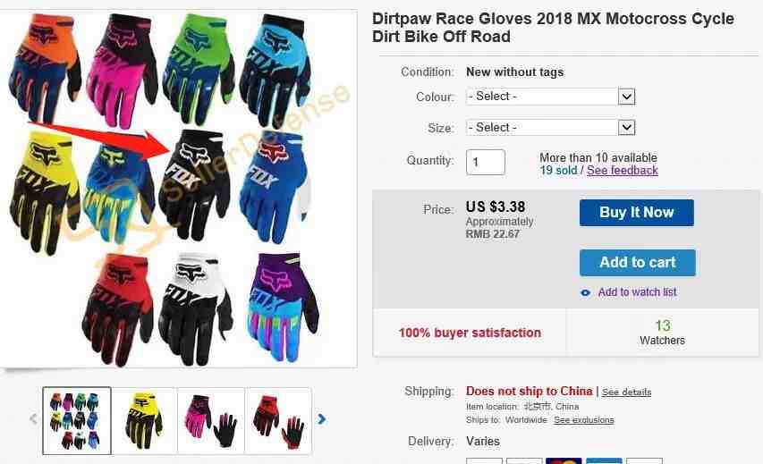763x464 pixels.
Task: Click the 19 sold text
Action: point(558,170)
